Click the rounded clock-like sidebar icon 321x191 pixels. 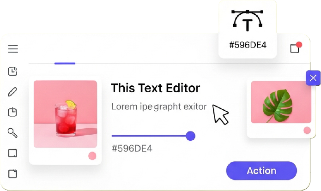[12, 112]
